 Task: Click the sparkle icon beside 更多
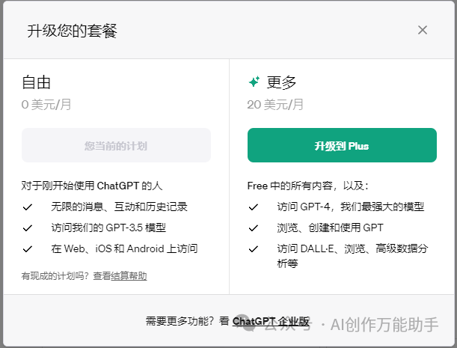(254, 82)
